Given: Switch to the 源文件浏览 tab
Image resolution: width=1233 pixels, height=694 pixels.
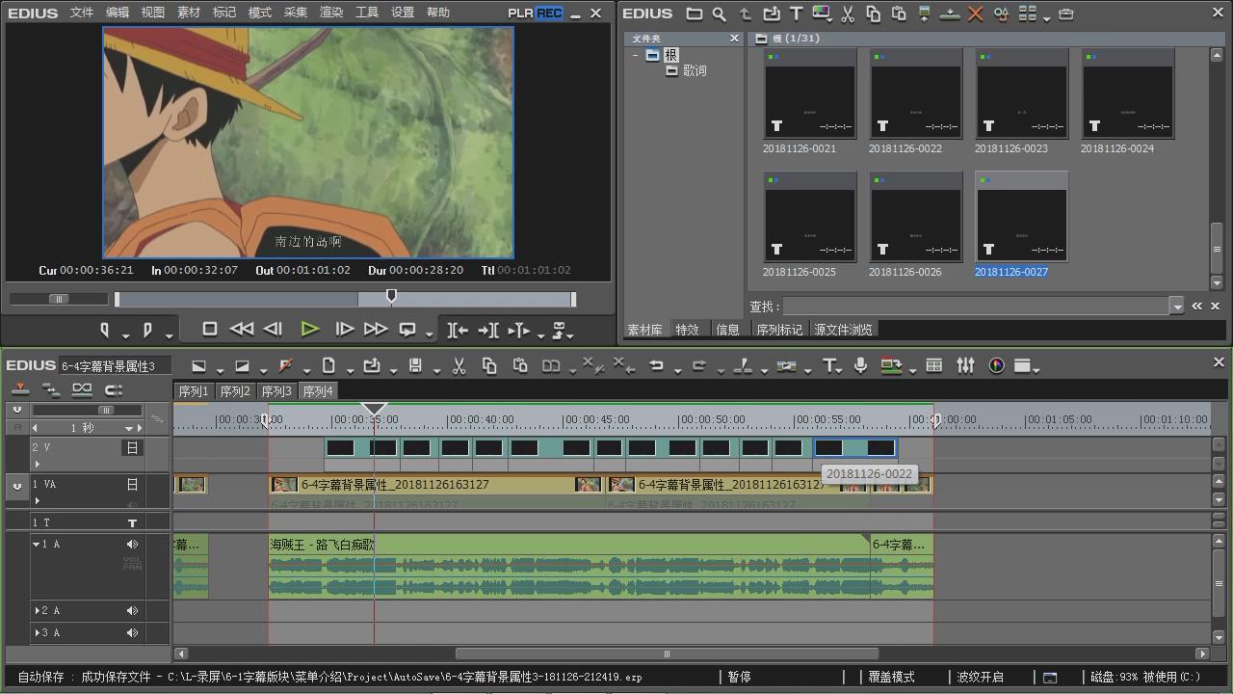Looking at the screenshot, I should pyautogui.click(x=843, y=330).
